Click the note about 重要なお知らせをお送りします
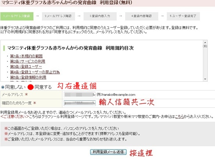 coord(66,139)
